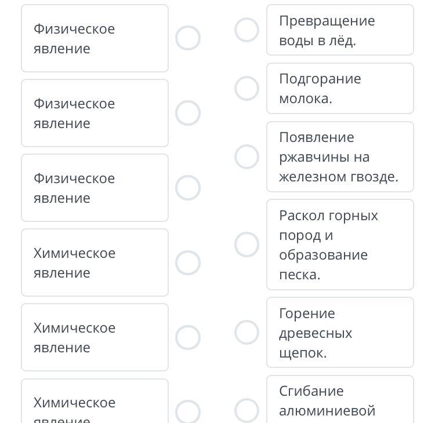This screenshot has height=423, width=435.
Task: Pick the circle next to 'Сгибание алюминиевой'
Action: coord(246,410)
